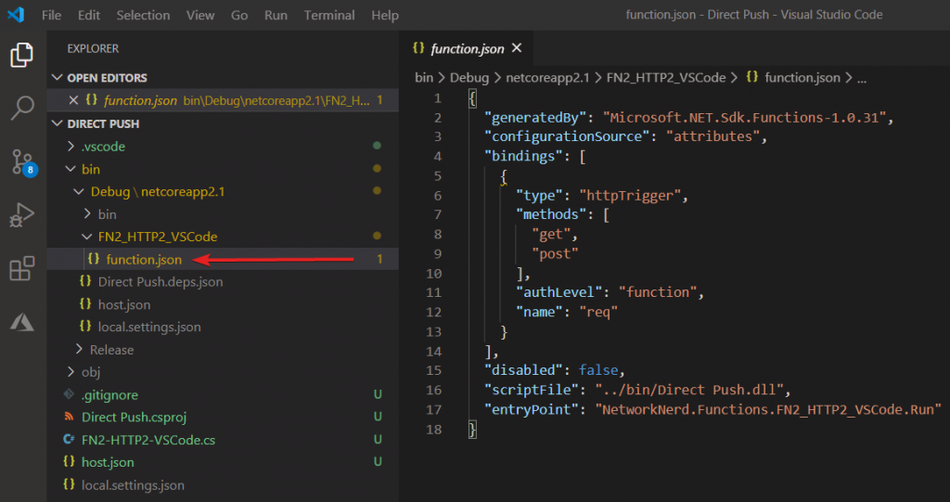Click the "httpTrigger" value in editor
The image size is (950, 502).
coord(630,195)
